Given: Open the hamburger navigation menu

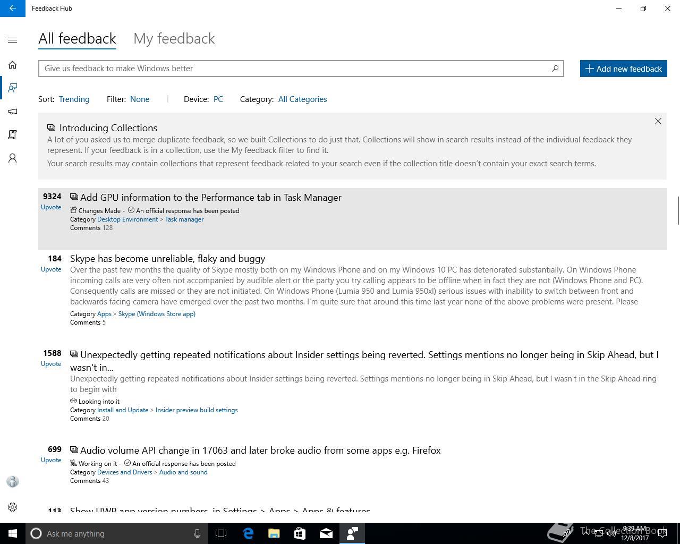Looking at the screenshot, I should (x=13, y=40).
